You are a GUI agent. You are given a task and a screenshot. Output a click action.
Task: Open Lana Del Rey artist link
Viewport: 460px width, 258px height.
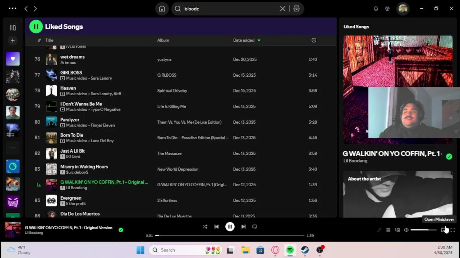point(102,140)
